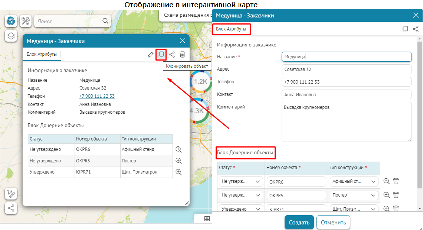Zoom to object OKPR6 in left table
This screenshot has width=423, height=230.
click(x=178, y=149)
